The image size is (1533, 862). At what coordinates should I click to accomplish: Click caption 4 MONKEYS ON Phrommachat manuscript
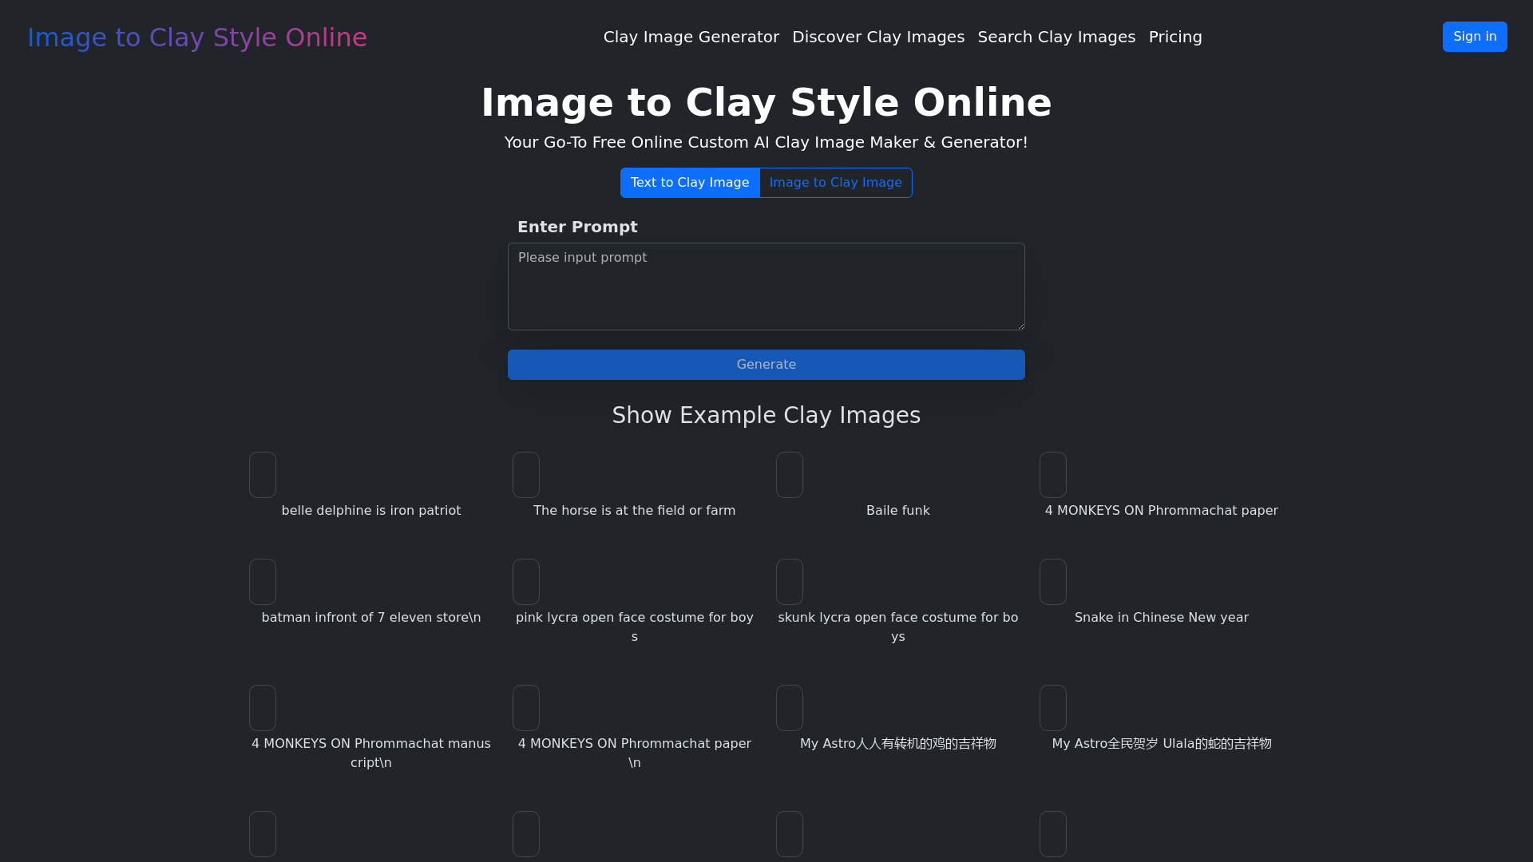tap(371, 753)
